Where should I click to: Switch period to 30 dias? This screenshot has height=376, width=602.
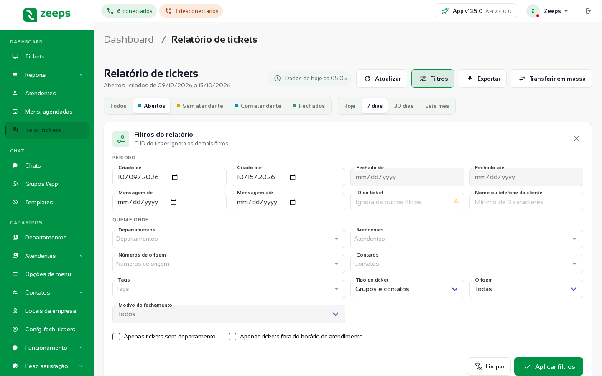(403, 106)
